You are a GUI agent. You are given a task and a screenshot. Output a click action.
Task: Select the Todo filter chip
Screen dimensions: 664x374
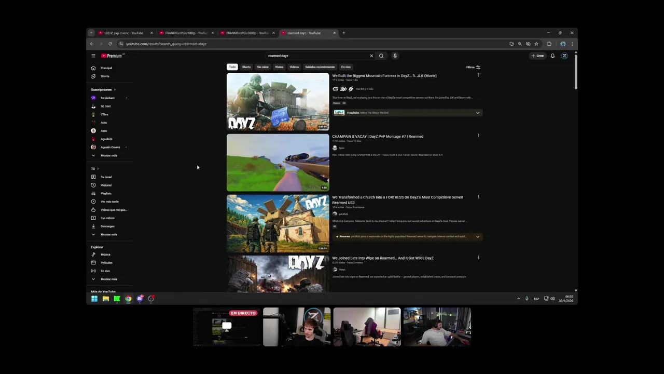pos(232,67)
